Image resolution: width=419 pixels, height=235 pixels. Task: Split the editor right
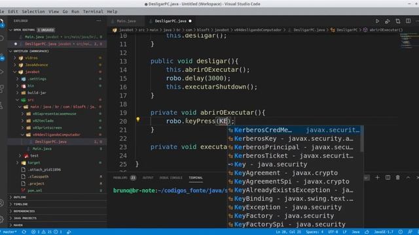408,21
